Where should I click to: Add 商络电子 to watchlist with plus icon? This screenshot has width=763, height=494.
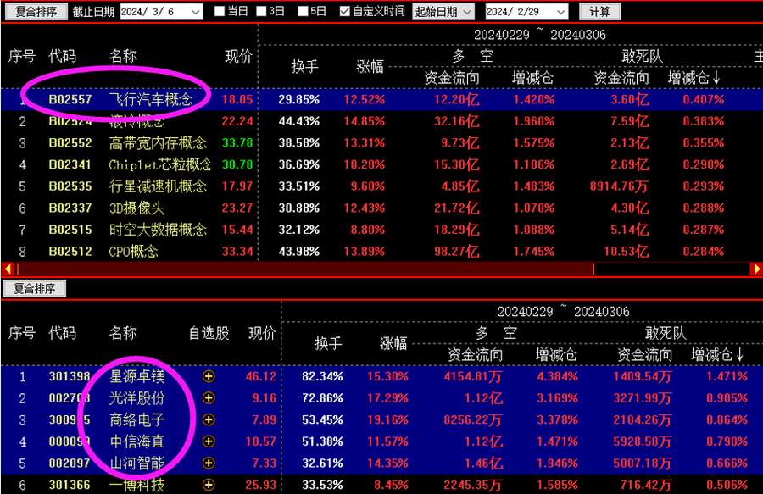[208, 419]
